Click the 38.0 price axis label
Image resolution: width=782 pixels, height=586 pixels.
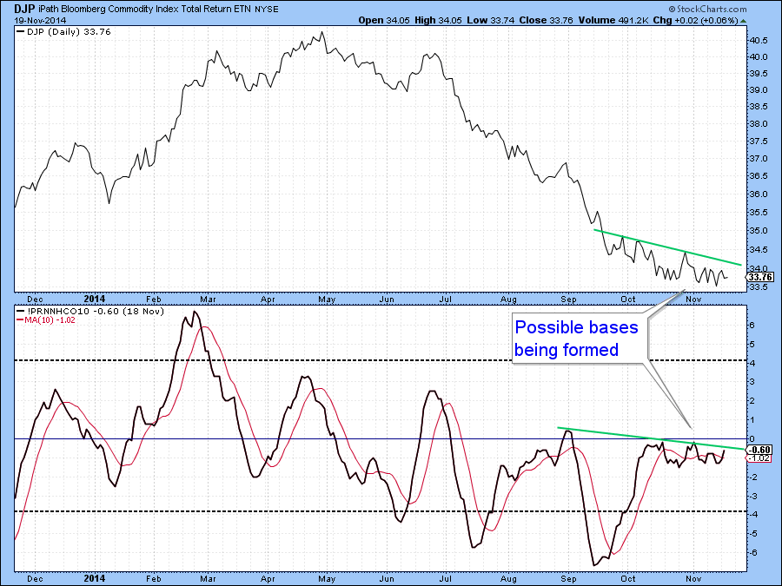pyautogui.click(x=758, y=124)
